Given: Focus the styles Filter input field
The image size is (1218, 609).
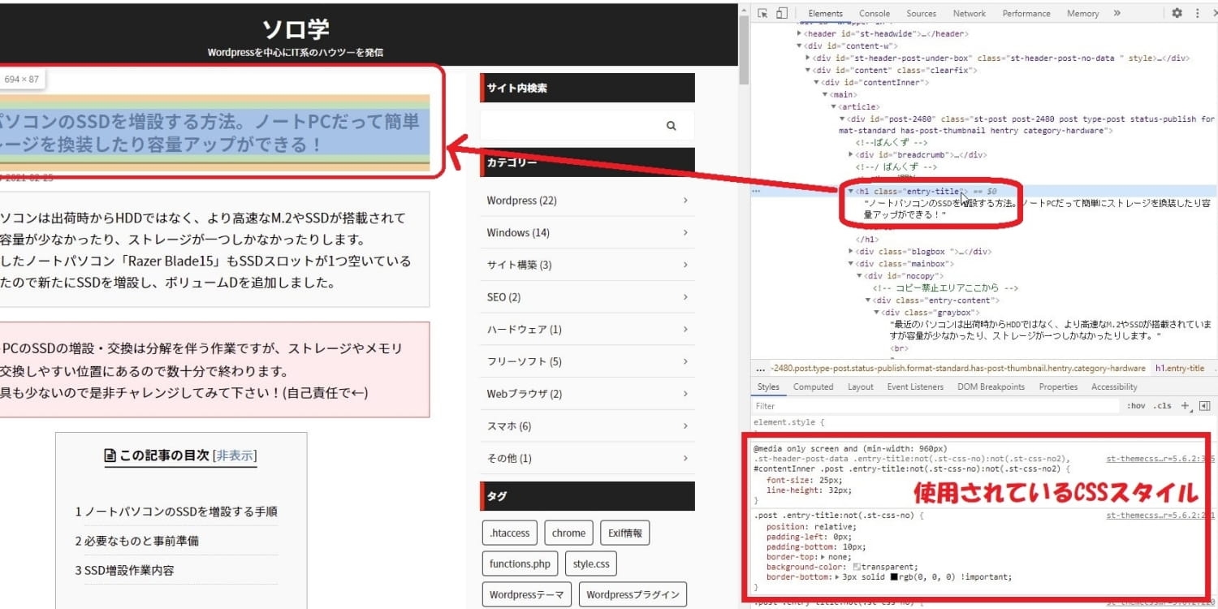Looking at the screenshot, I should point(934,405).
